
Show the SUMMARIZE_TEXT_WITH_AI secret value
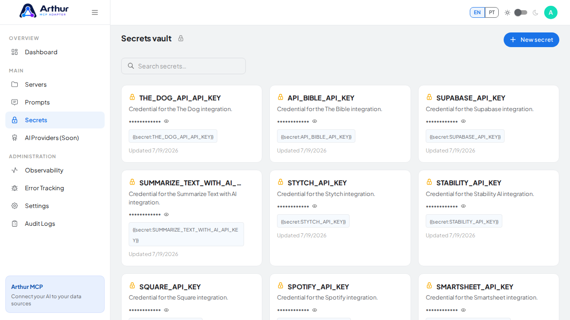coord(167,214)
